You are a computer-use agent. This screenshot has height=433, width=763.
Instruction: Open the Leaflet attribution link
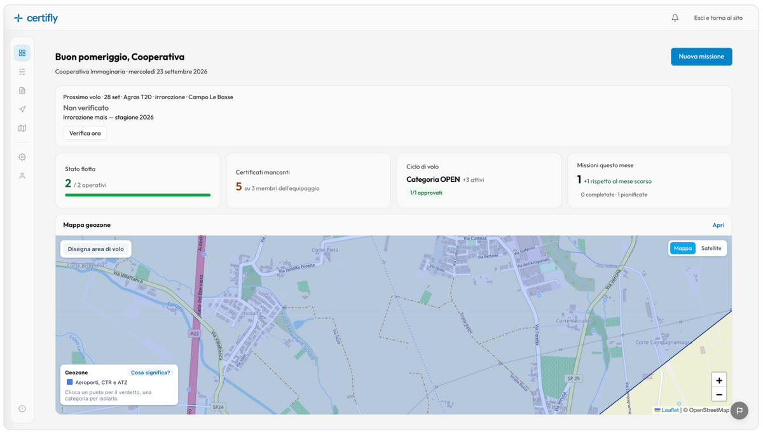(x=667, y=410)
